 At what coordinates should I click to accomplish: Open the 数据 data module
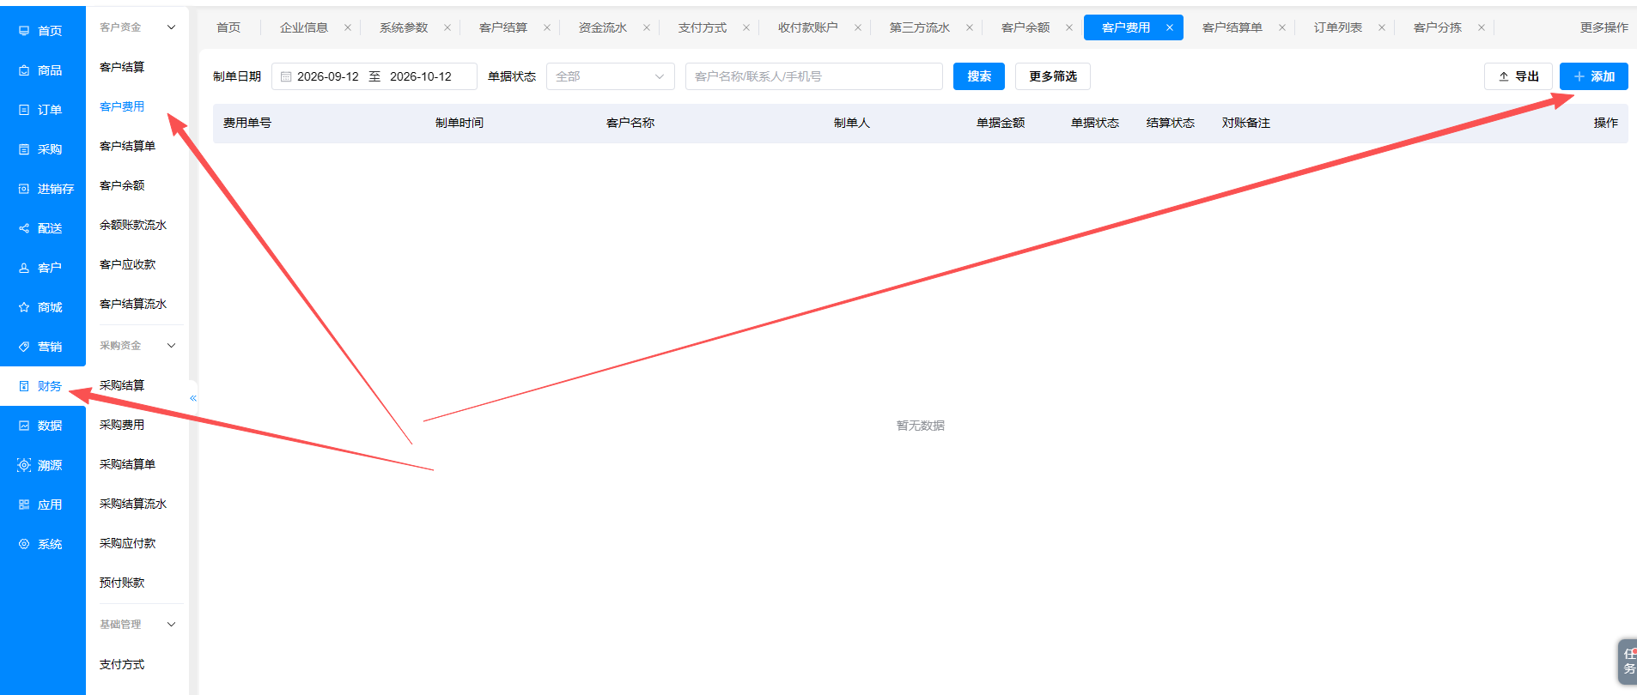(41, 426)
